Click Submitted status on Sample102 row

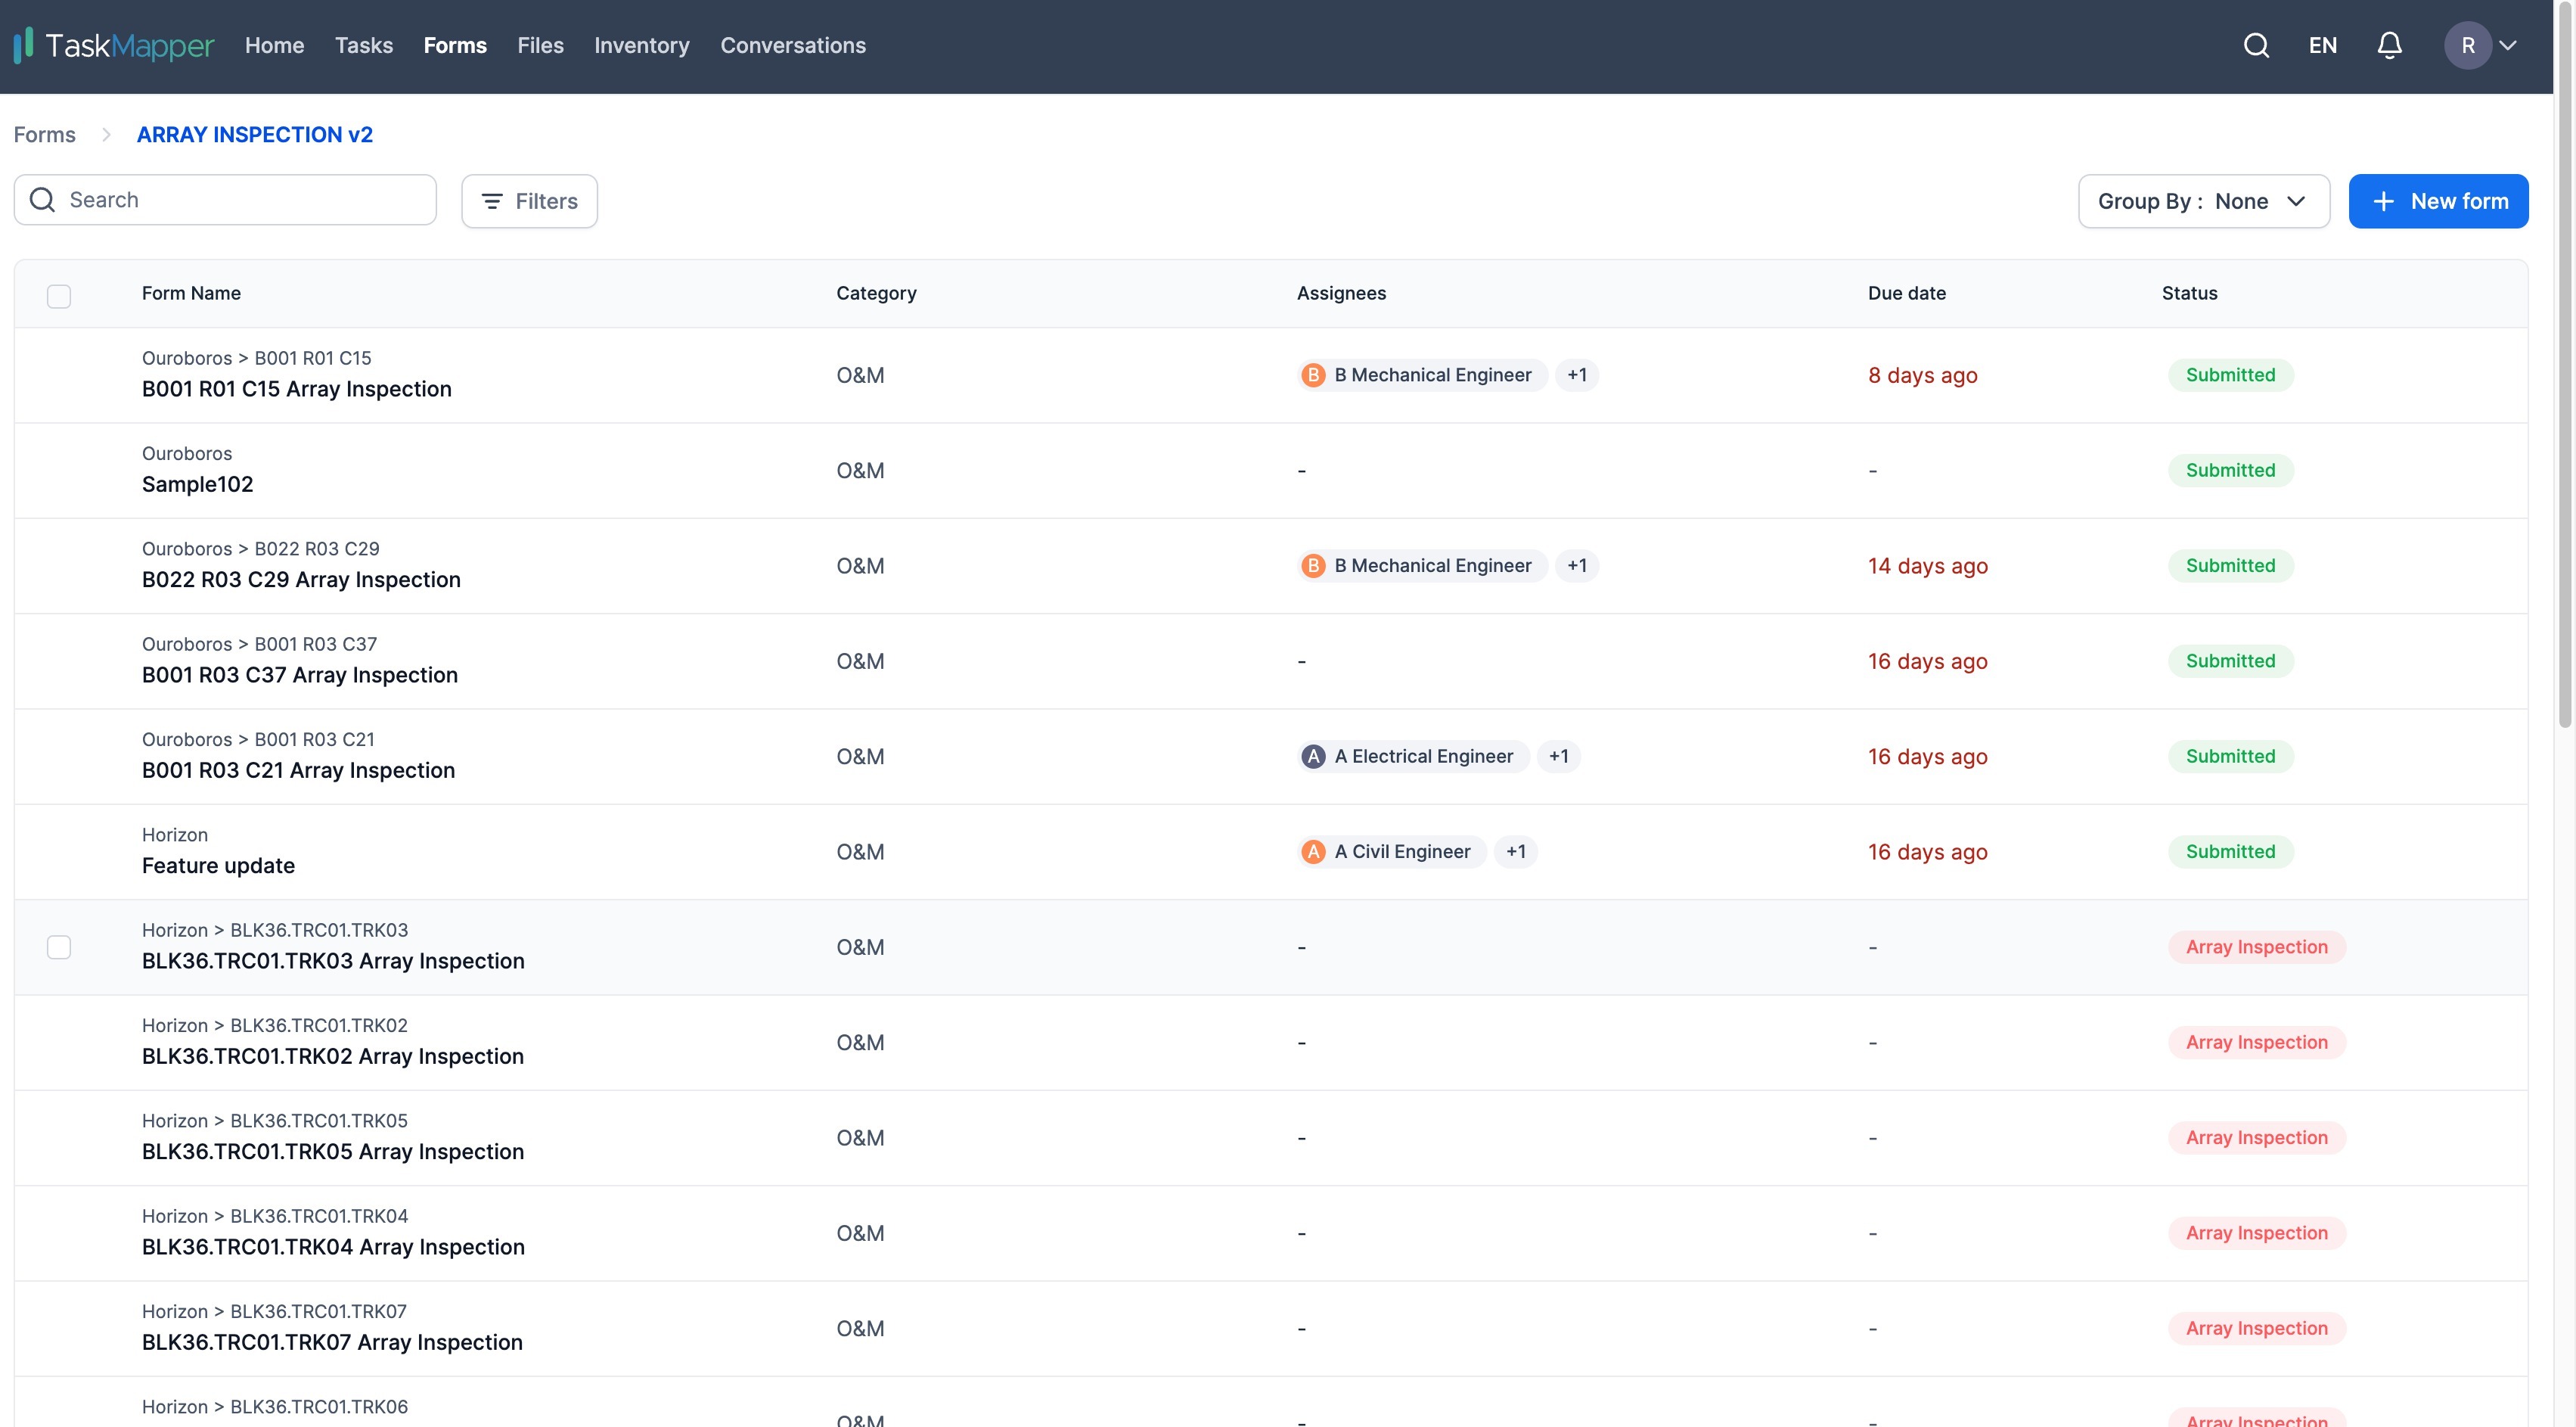point(2230,471)
